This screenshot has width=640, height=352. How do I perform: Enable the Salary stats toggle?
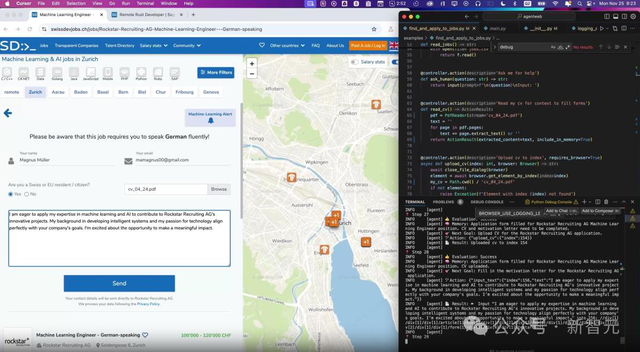pos(354,62)
